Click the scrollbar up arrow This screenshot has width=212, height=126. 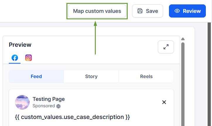tap(183, 39)
